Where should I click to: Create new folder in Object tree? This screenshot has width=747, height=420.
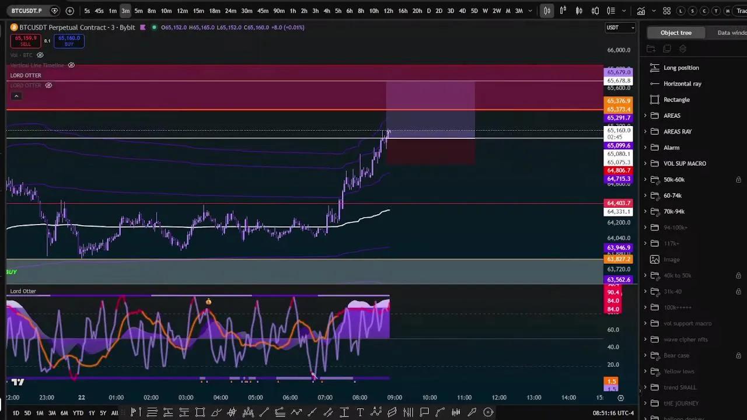click(x=651, y=49)
